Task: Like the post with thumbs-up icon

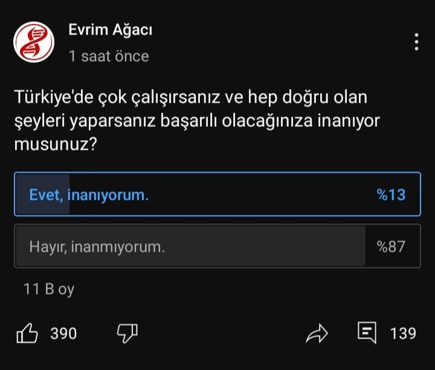Action: [27, 333]
